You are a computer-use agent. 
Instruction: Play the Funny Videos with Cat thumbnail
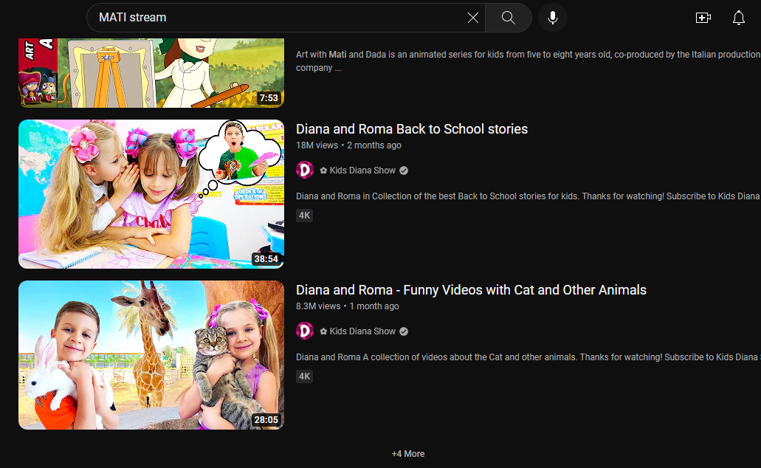pyautogui.click(x=151, y=355)
